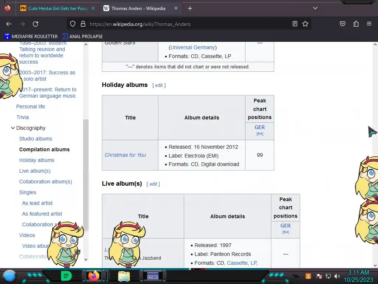Switch to the first tab with PH favicon
This screenshot has height=284, width=378.
point(58,8)
